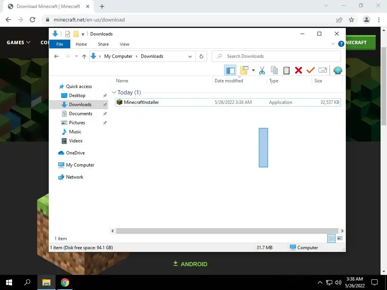
Task: Click the Explorer forward arrow
Action: click(x=68, y=56)
